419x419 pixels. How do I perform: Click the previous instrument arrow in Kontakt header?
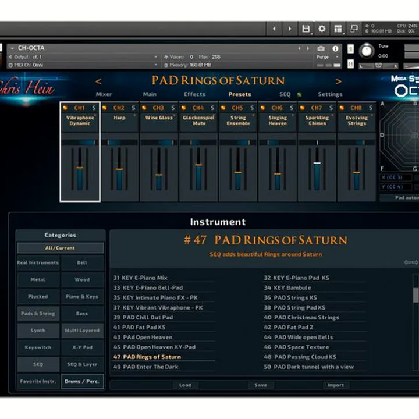click(274, 29)
